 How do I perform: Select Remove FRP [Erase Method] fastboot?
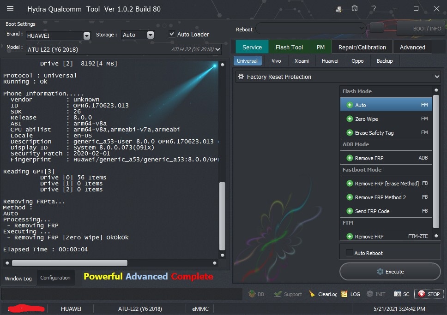pyautogui.click(x=387, y=183)
